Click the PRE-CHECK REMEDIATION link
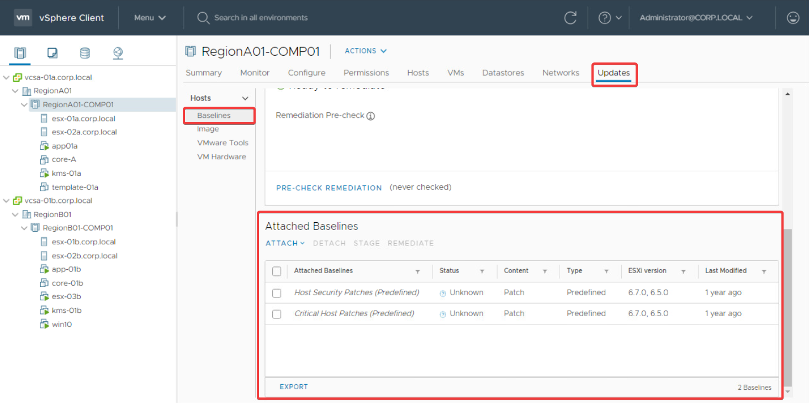 (329, 188)
